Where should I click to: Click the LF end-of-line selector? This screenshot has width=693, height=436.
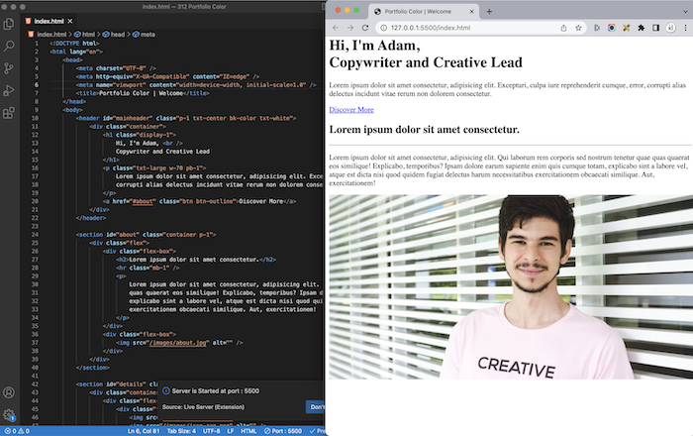tap(231, 431)
